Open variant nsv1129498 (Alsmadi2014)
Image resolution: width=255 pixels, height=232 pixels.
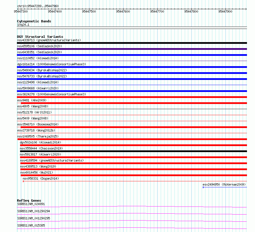point(38,82)
